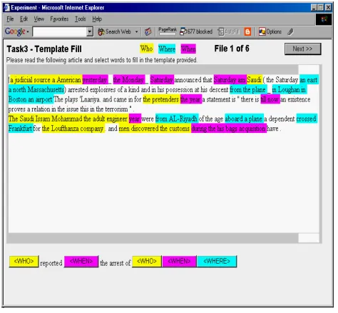Click the Windows logo throbber in menu bar
The width and height of the screenshot is (338, 313).
click(x=324, y=19)
